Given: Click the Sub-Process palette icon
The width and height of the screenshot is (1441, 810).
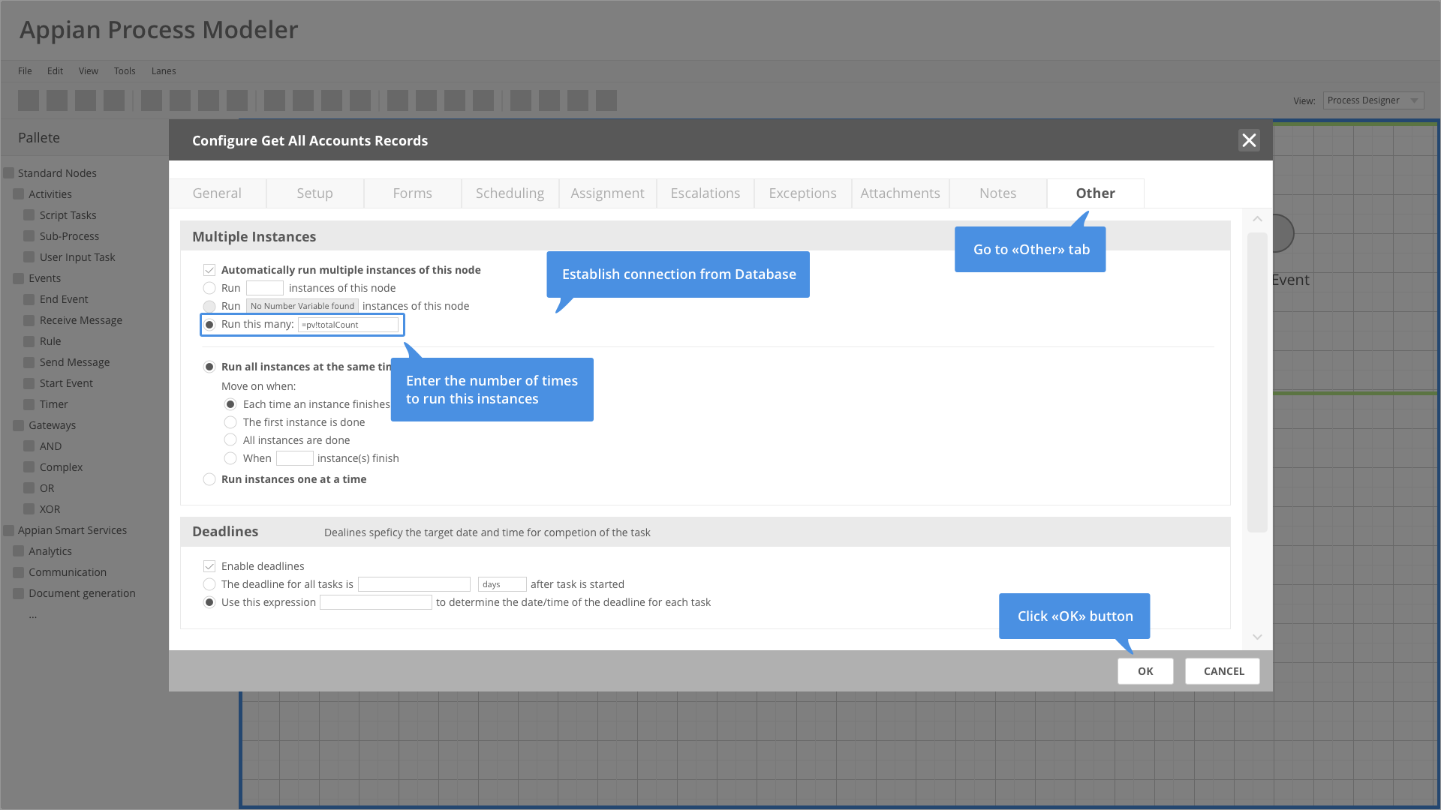Looking at the screenshot, I should coord(29,236).
